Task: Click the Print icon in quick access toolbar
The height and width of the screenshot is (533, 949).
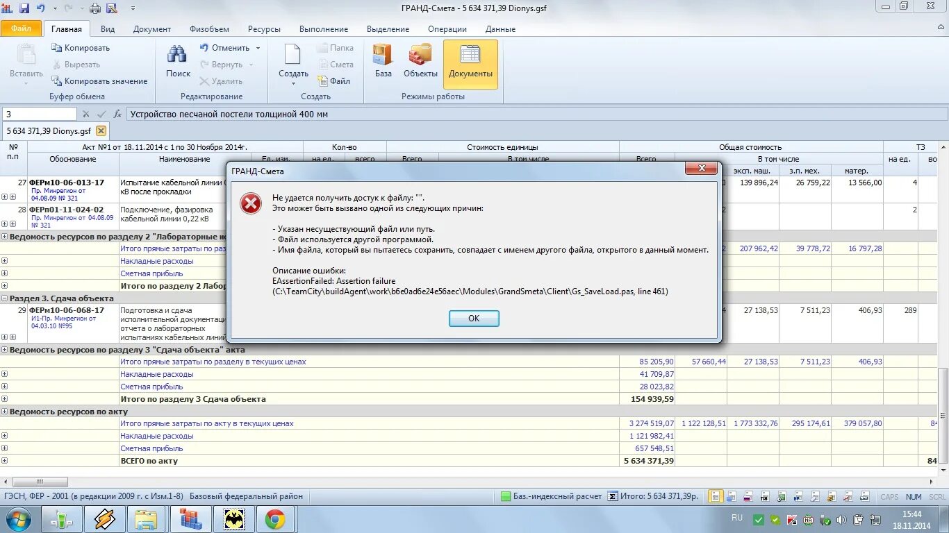Action: click(95, 8)
